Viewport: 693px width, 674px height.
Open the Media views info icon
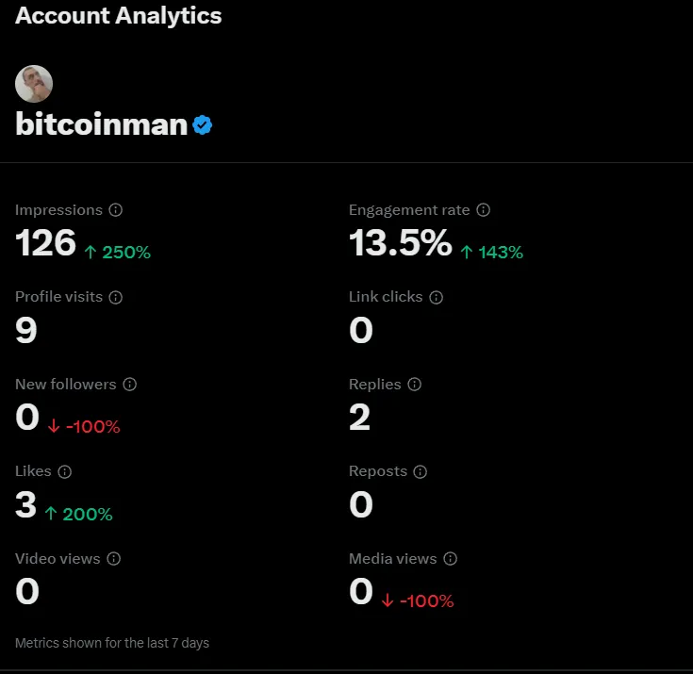[x=450, y=559]
